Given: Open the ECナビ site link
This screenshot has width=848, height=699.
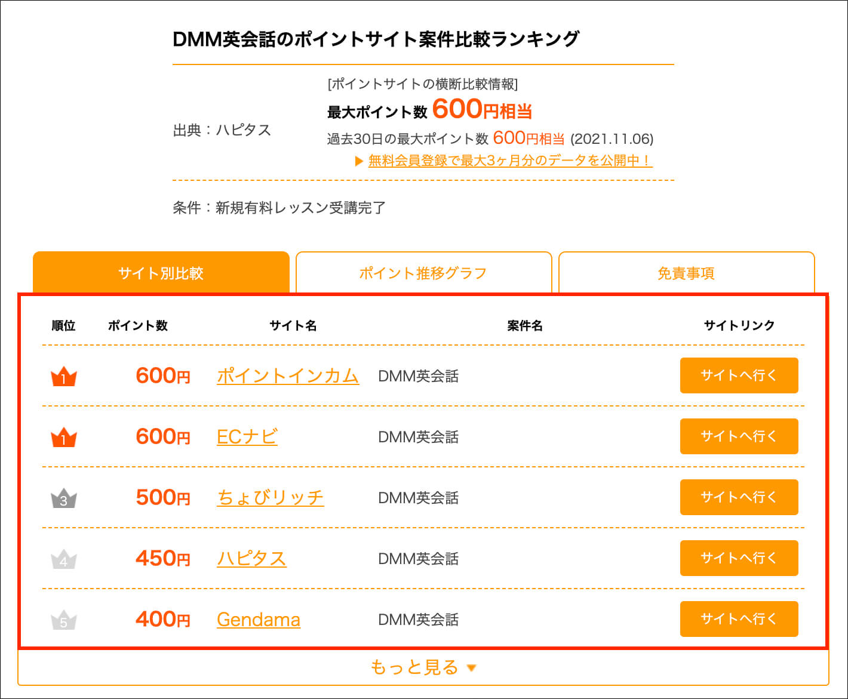Looking at the screenshot, I should 247,437.
